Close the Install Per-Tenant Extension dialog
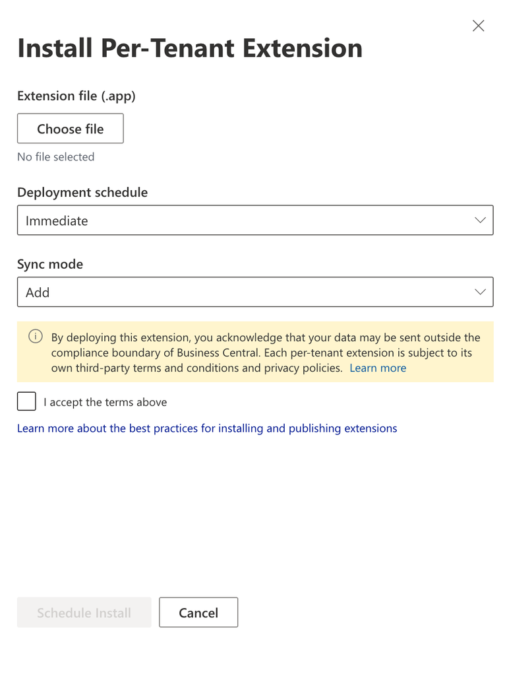 (x=479, y=26)
